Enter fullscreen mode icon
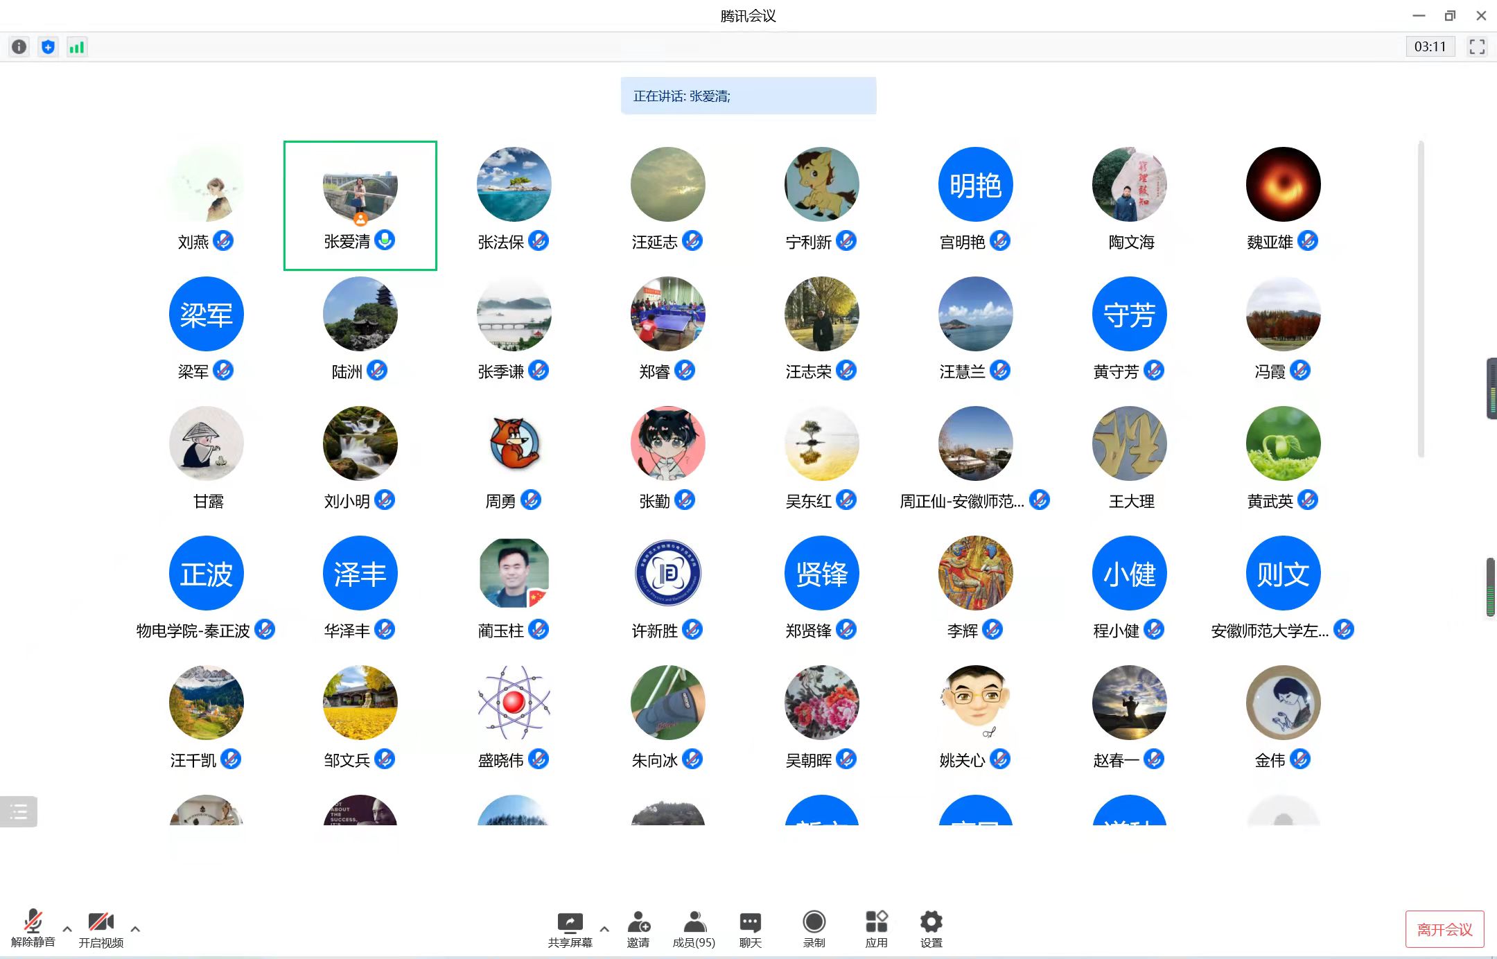The width and height of the screenshot is (1497, 959). [x=1477, y=47]
